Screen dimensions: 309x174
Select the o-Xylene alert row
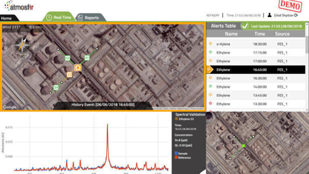click(255, 44)
